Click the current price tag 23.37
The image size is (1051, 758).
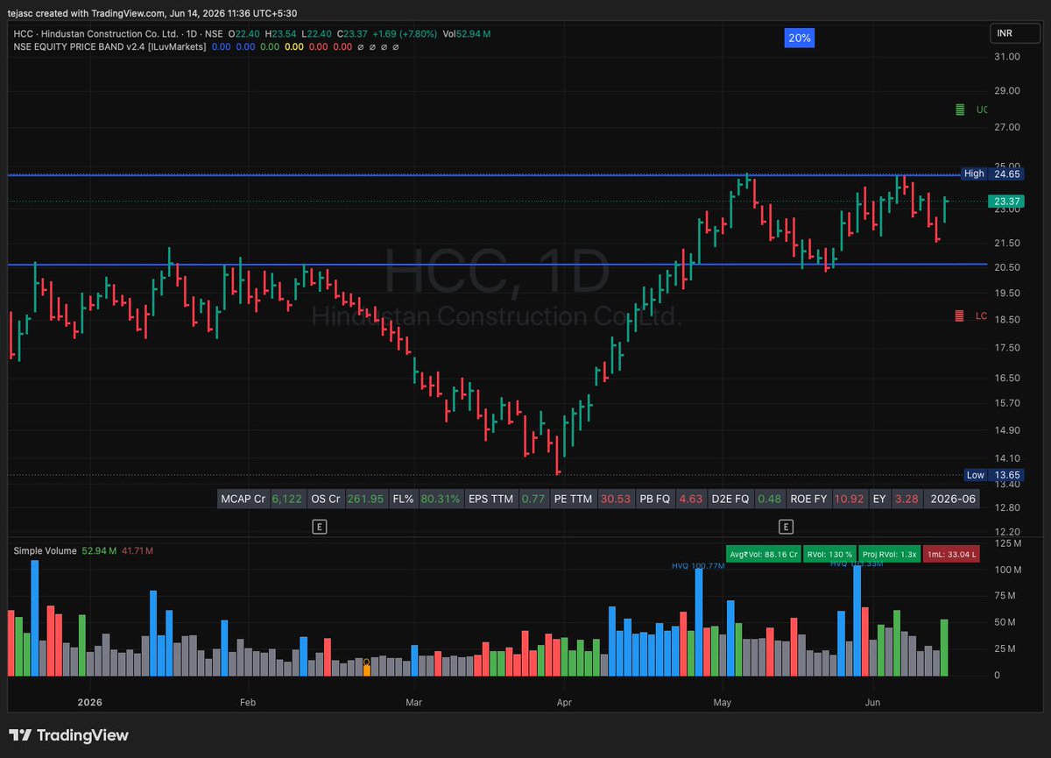tap(1006, 202)
